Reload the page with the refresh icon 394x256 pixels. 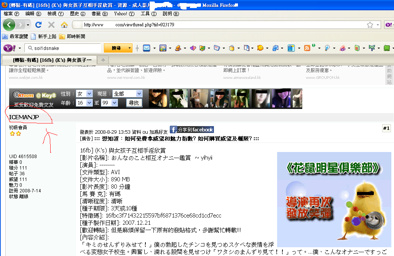(x=38, y=25)
